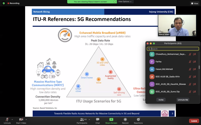The width and height of the screenshot is (201, 125).
Task: Start recording with the Record icon
Action: coord(125,120)
